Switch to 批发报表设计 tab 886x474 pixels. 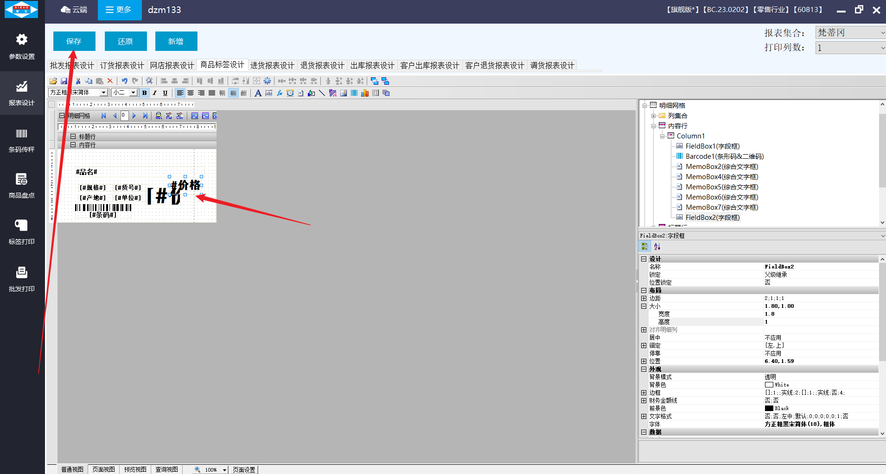coord(72,65)
